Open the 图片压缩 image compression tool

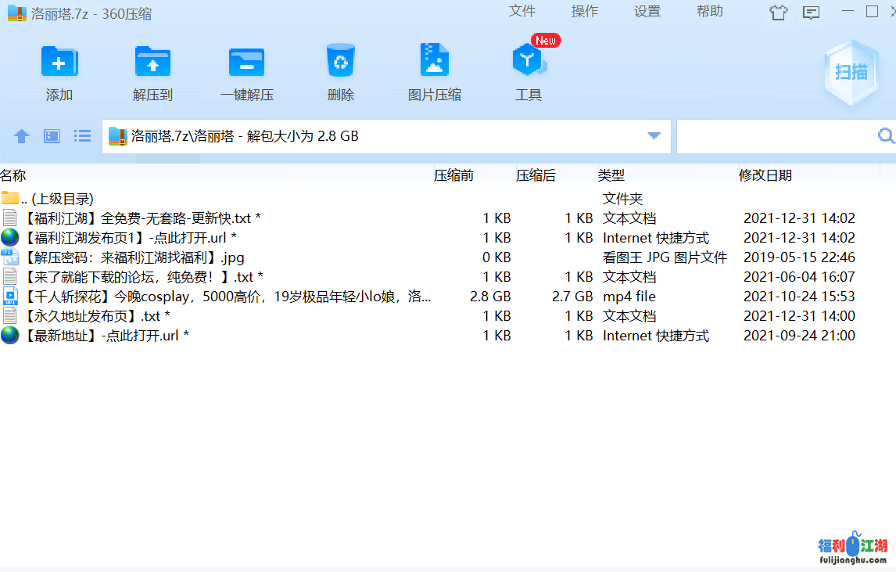[x=435, y=63]
